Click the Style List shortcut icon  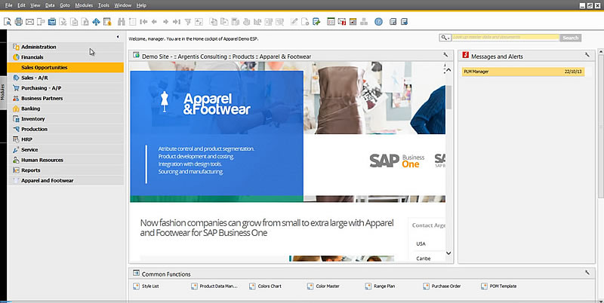[135, 286]
